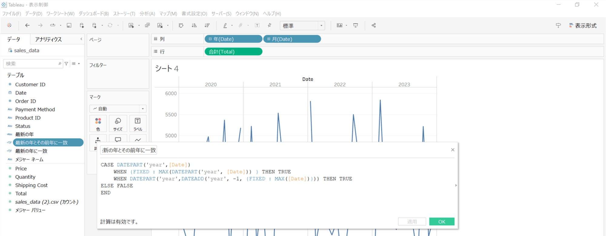
Task: Click the Customer ID field
Action: 30,85
